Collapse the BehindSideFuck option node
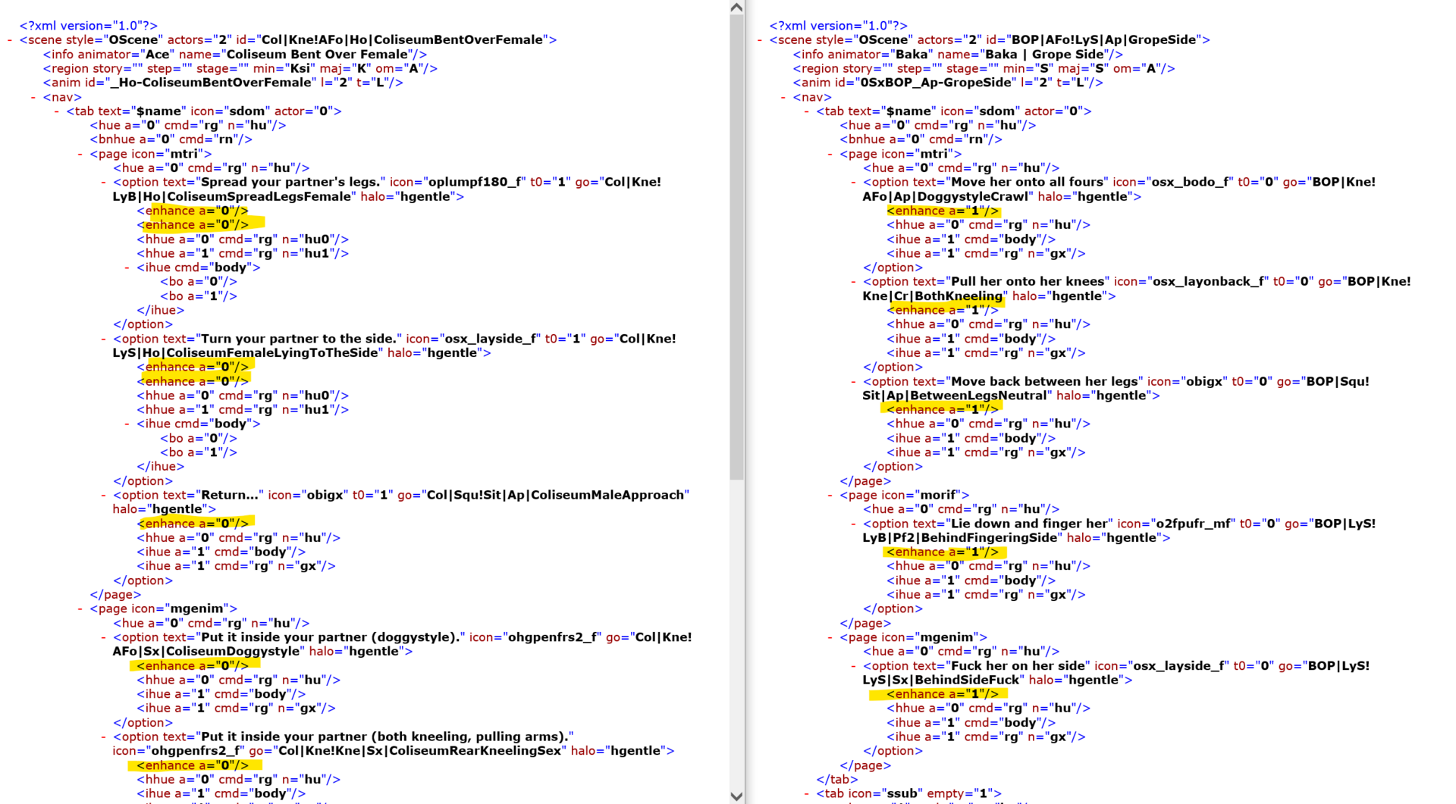This screenshot has height=804, width=1456. click(854, 666)
